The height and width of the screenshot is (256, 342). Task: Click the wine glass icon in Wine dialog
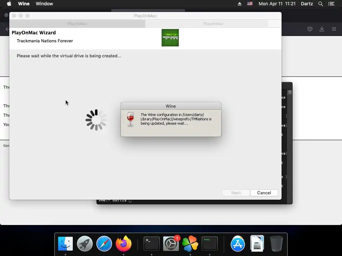[131, 119]
